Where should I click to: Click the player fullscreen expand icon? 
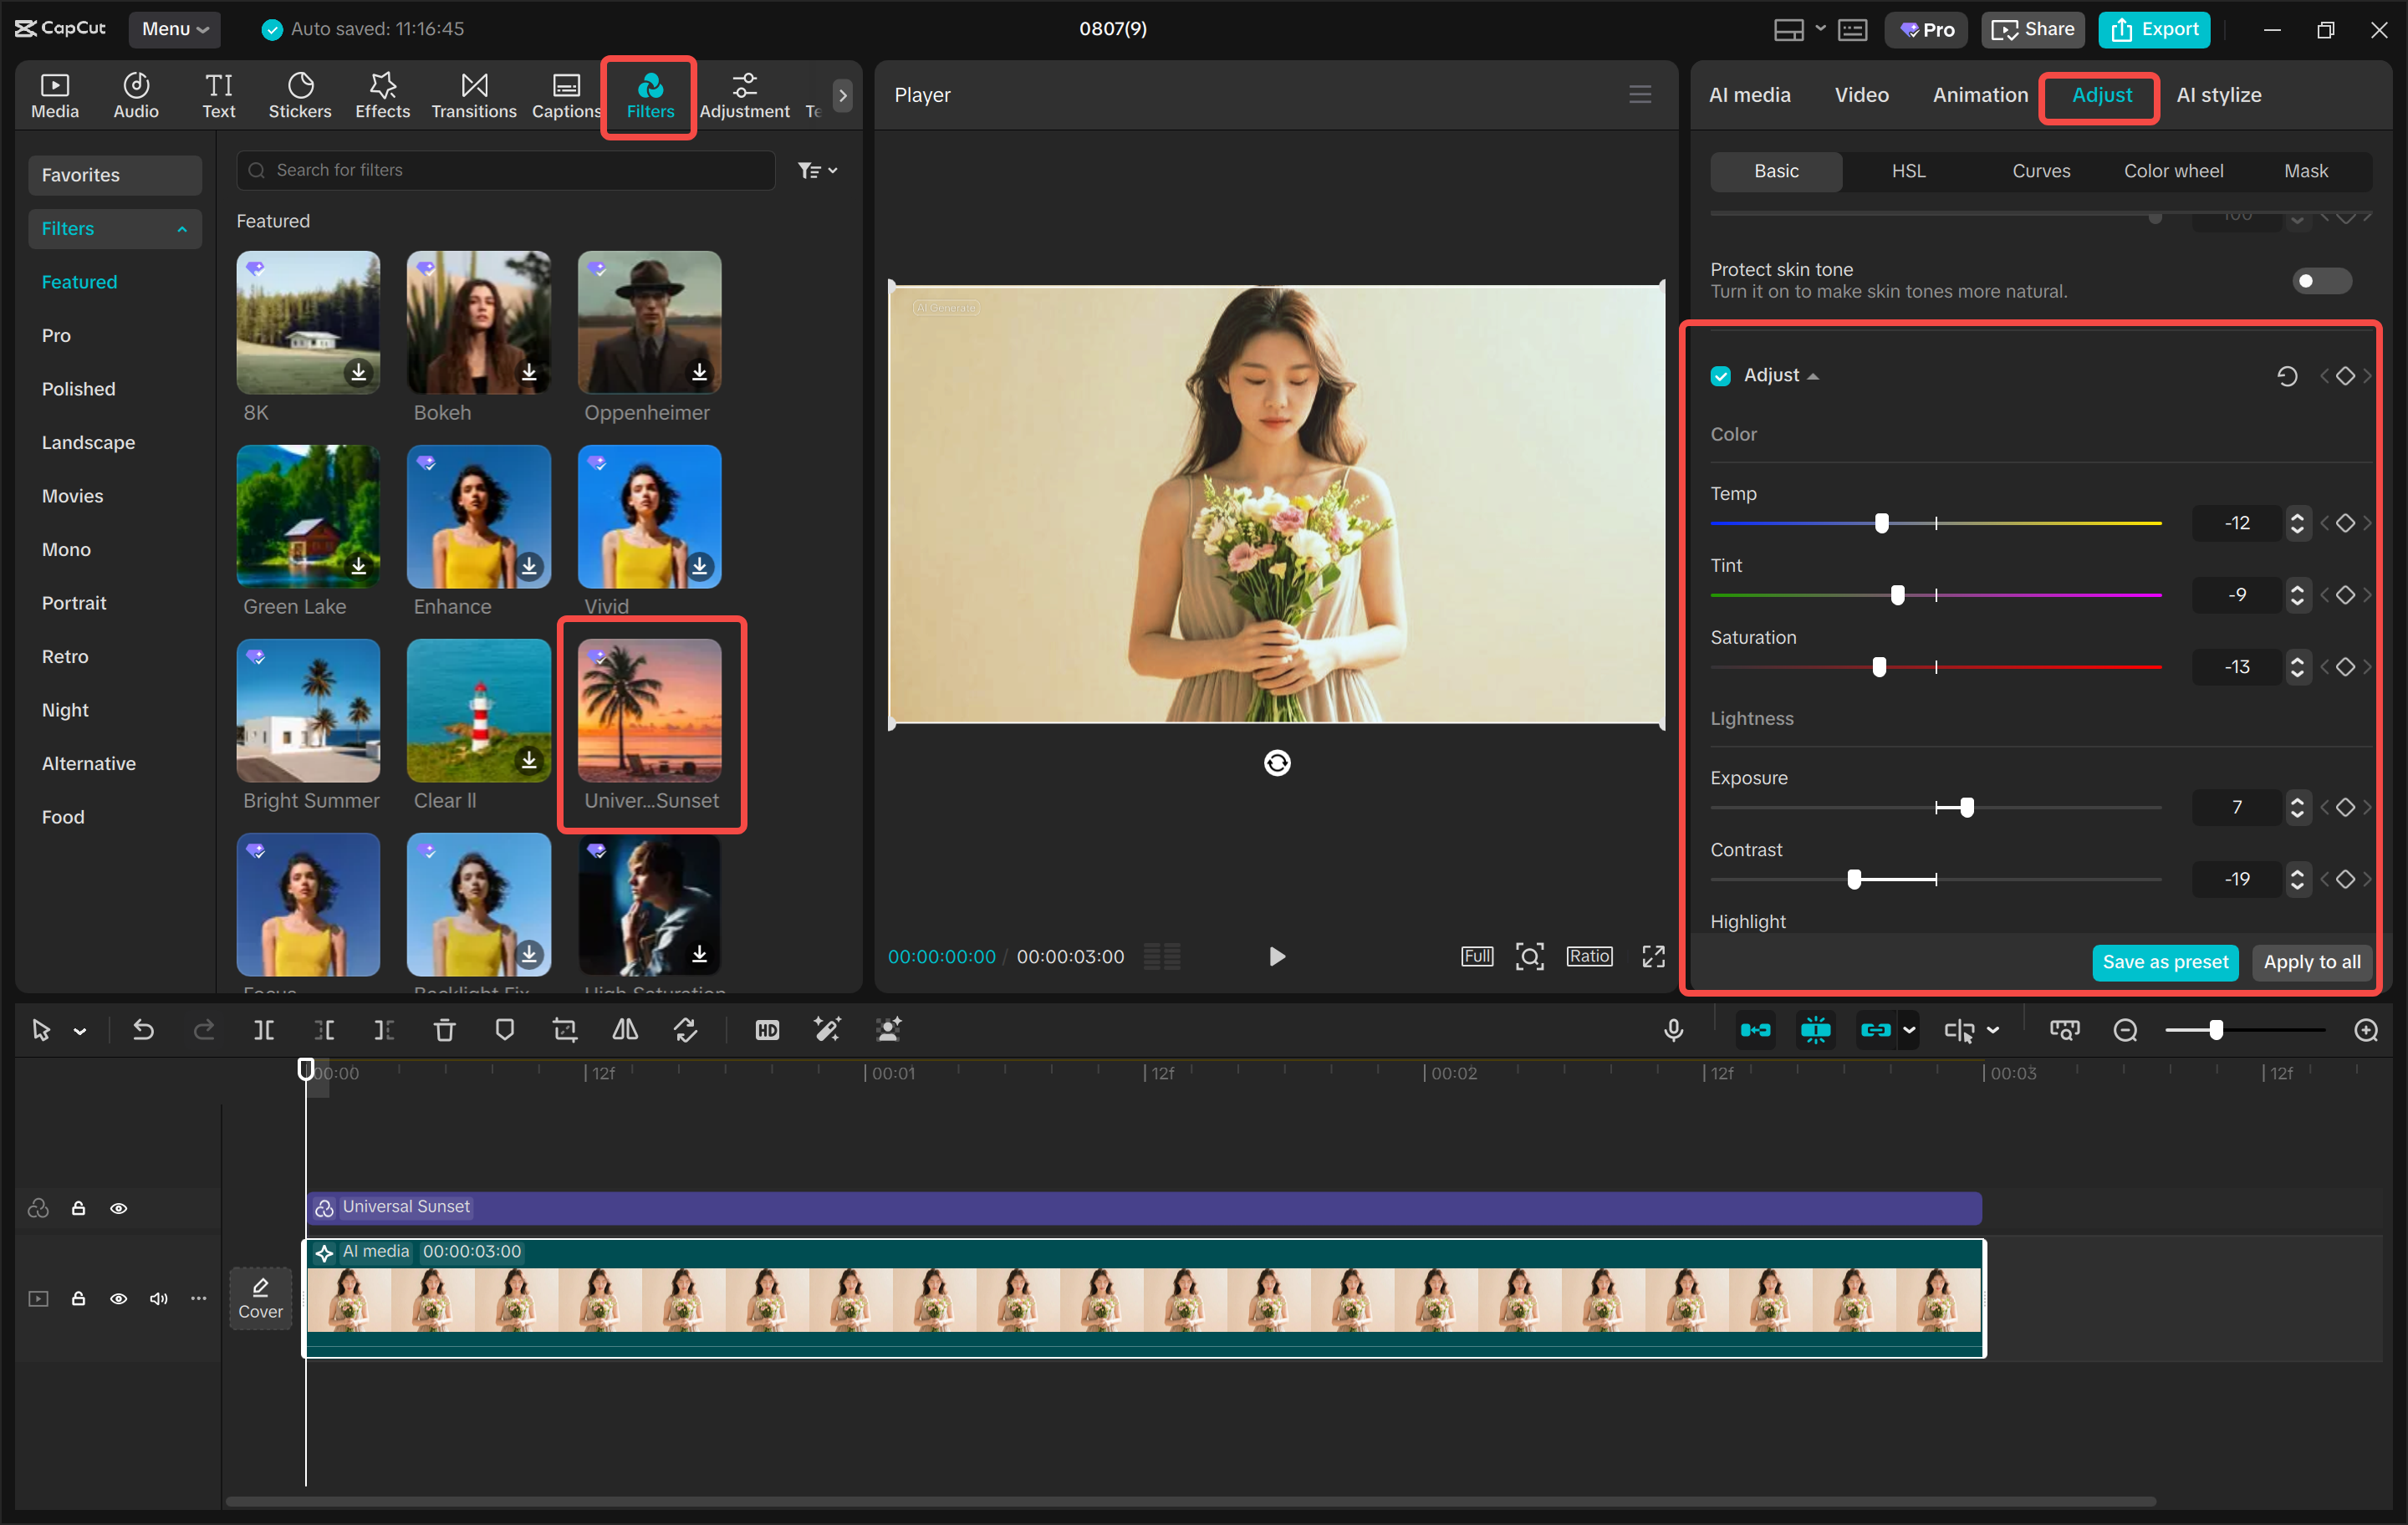(x=1654, y=957)
